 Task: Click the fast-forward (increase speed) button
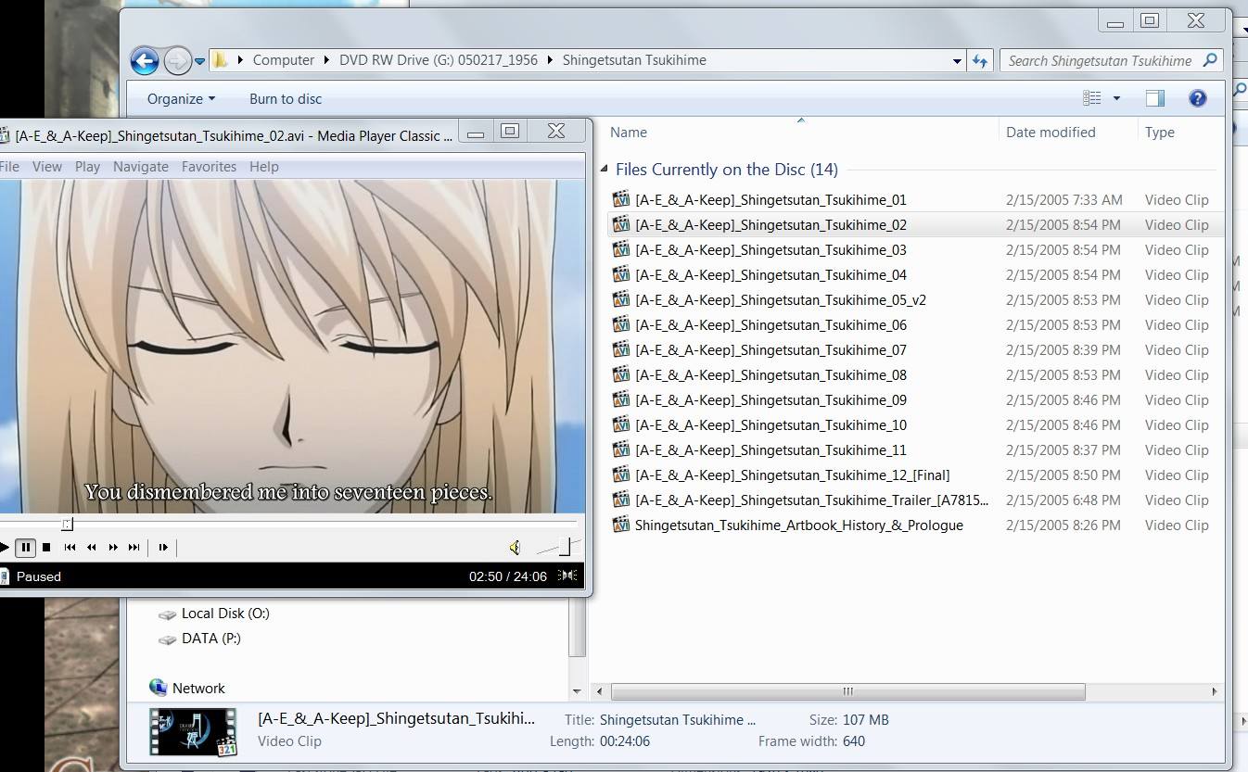[x=113, y=548]
